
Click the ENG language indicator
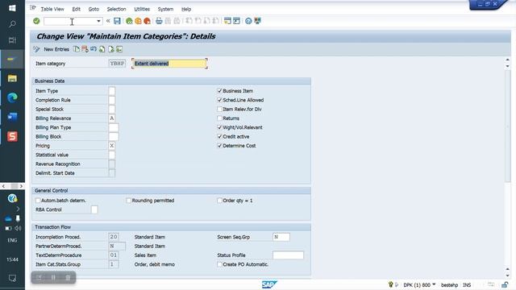point(12,240)
